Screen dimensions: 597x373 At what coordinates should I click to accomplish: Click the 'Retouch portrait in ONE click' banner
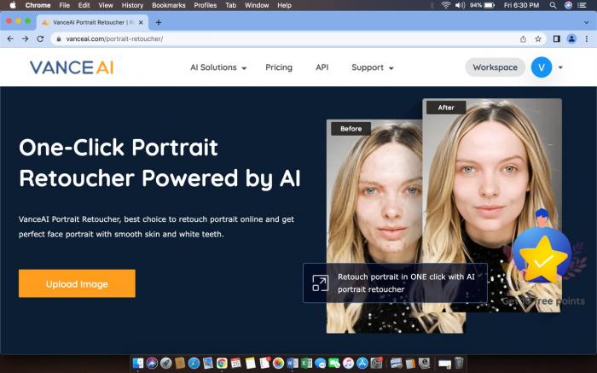[395, 283]
